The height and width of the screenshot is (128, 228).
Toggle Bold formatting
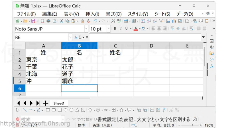click(x=115, y=29)
